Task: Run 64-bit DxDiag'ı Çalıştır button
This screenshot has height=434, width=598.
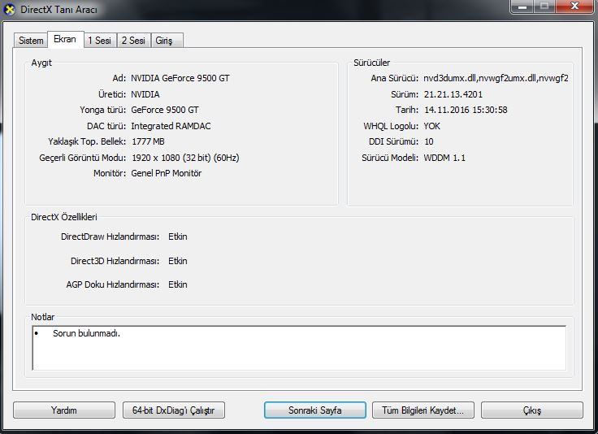Action: (x=174, y=410)
